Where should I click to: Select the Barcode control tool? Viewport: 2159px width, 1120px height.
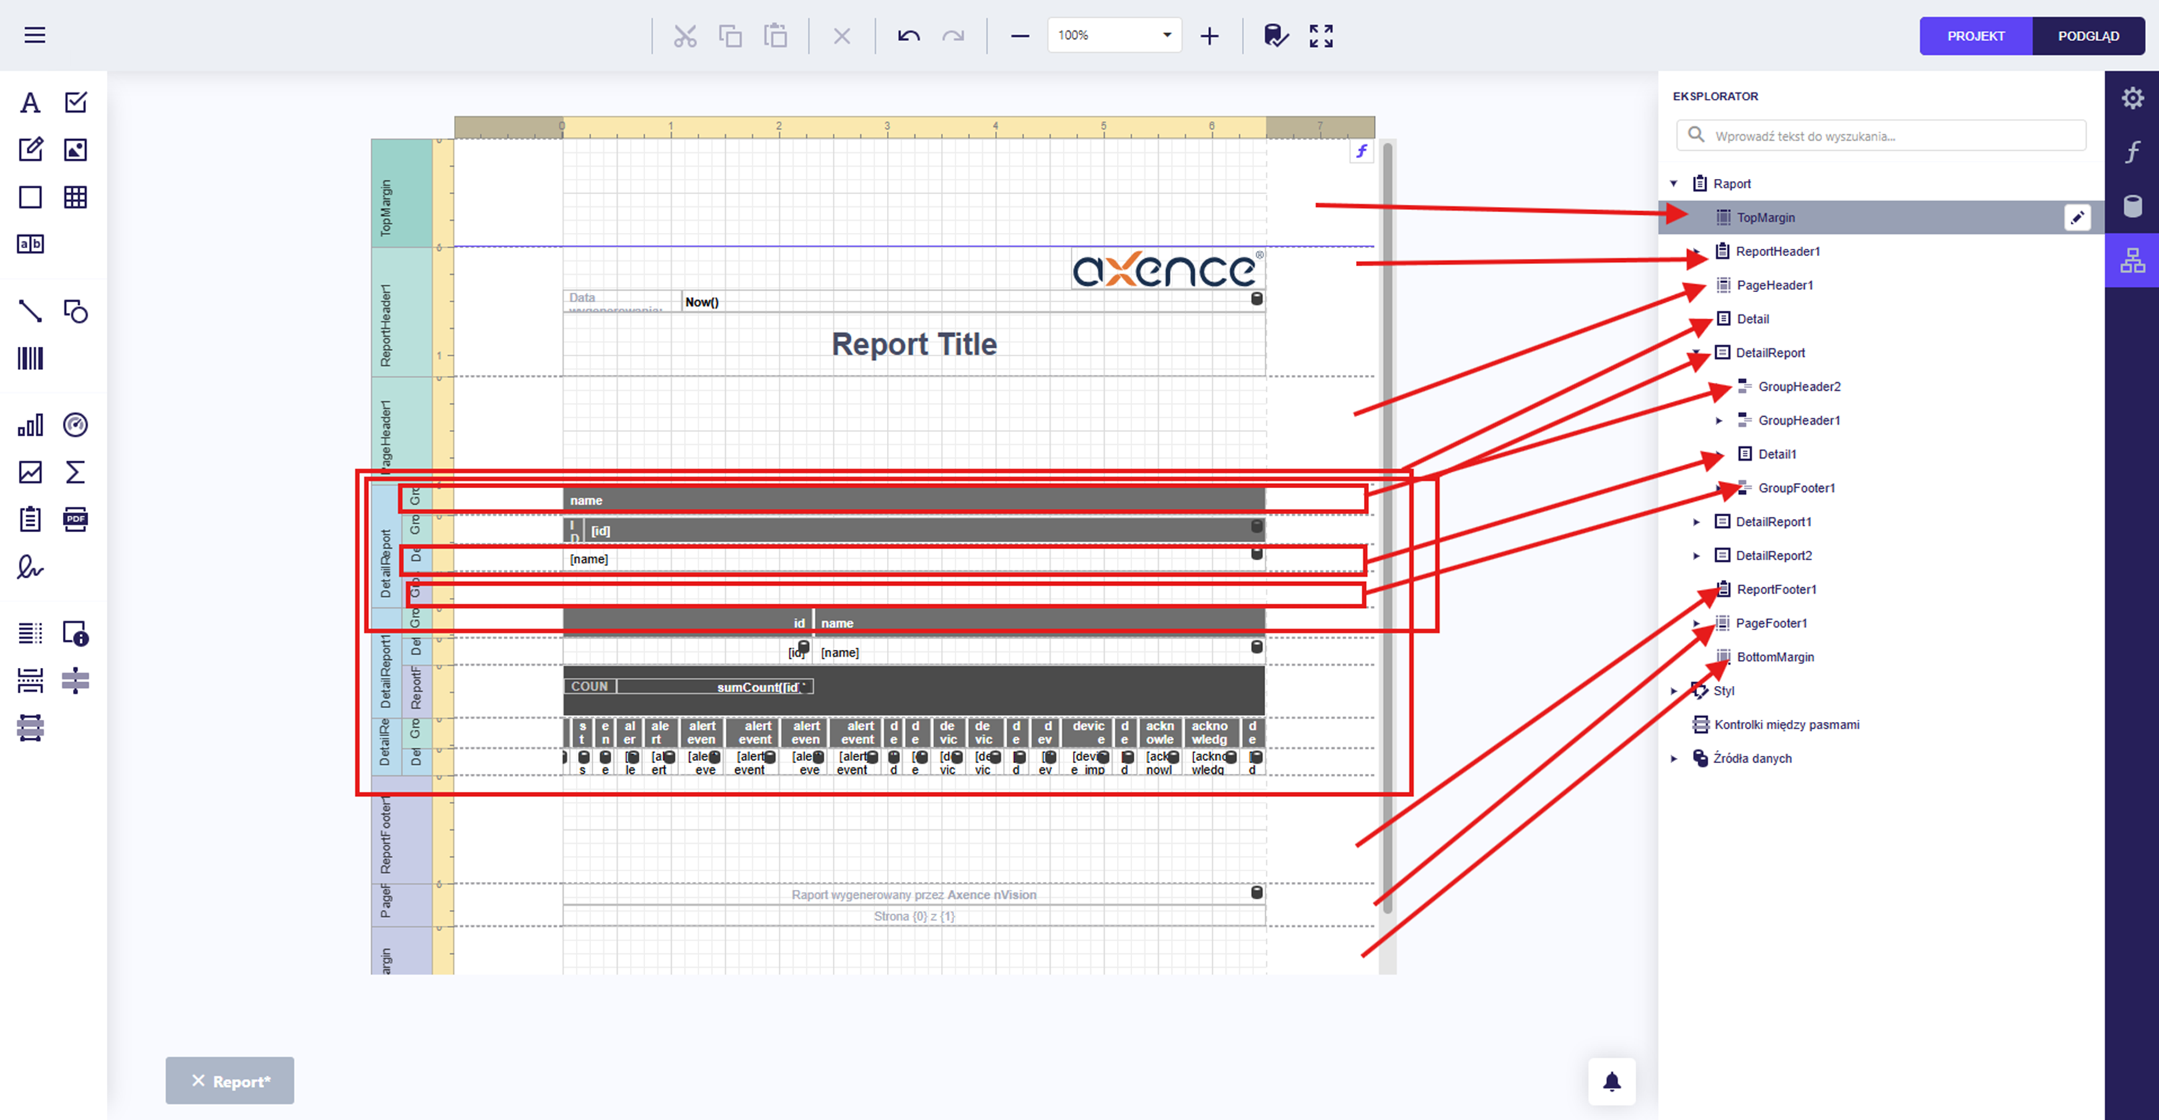30,358
